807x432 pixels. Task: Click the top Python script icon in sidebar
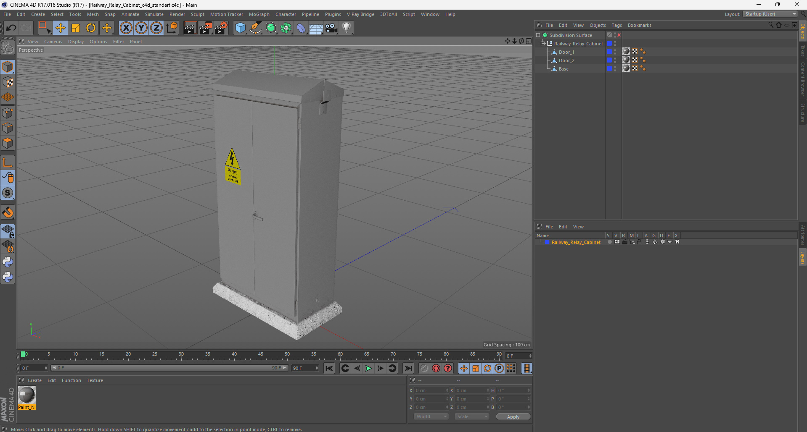coord(8,262)
